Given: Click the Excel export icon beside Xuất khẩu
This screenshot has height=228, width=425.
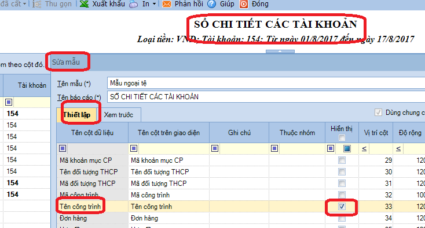Looking at the screenshot, I should point(85,4).
